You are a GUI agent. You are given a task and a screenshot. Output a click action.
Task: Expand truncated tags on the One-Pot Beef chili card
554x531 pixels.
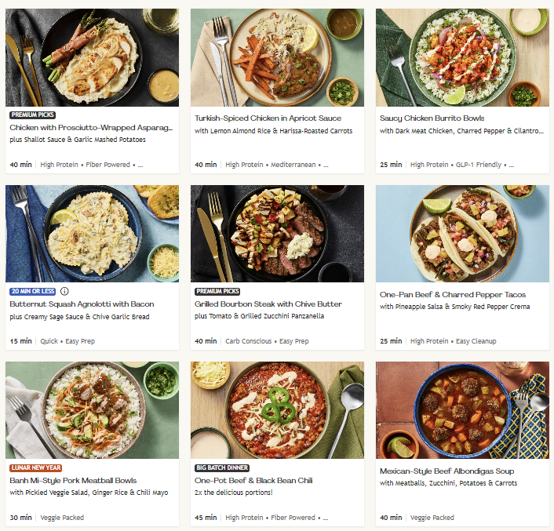(x=326, y=518)
